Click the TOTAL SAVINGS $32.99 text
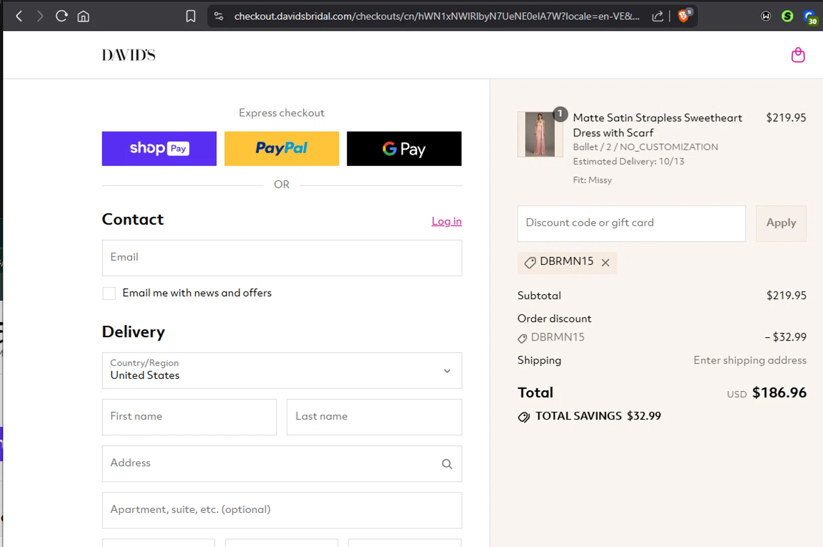This screenshot has width=823, height=547. [x=598, y=416]
